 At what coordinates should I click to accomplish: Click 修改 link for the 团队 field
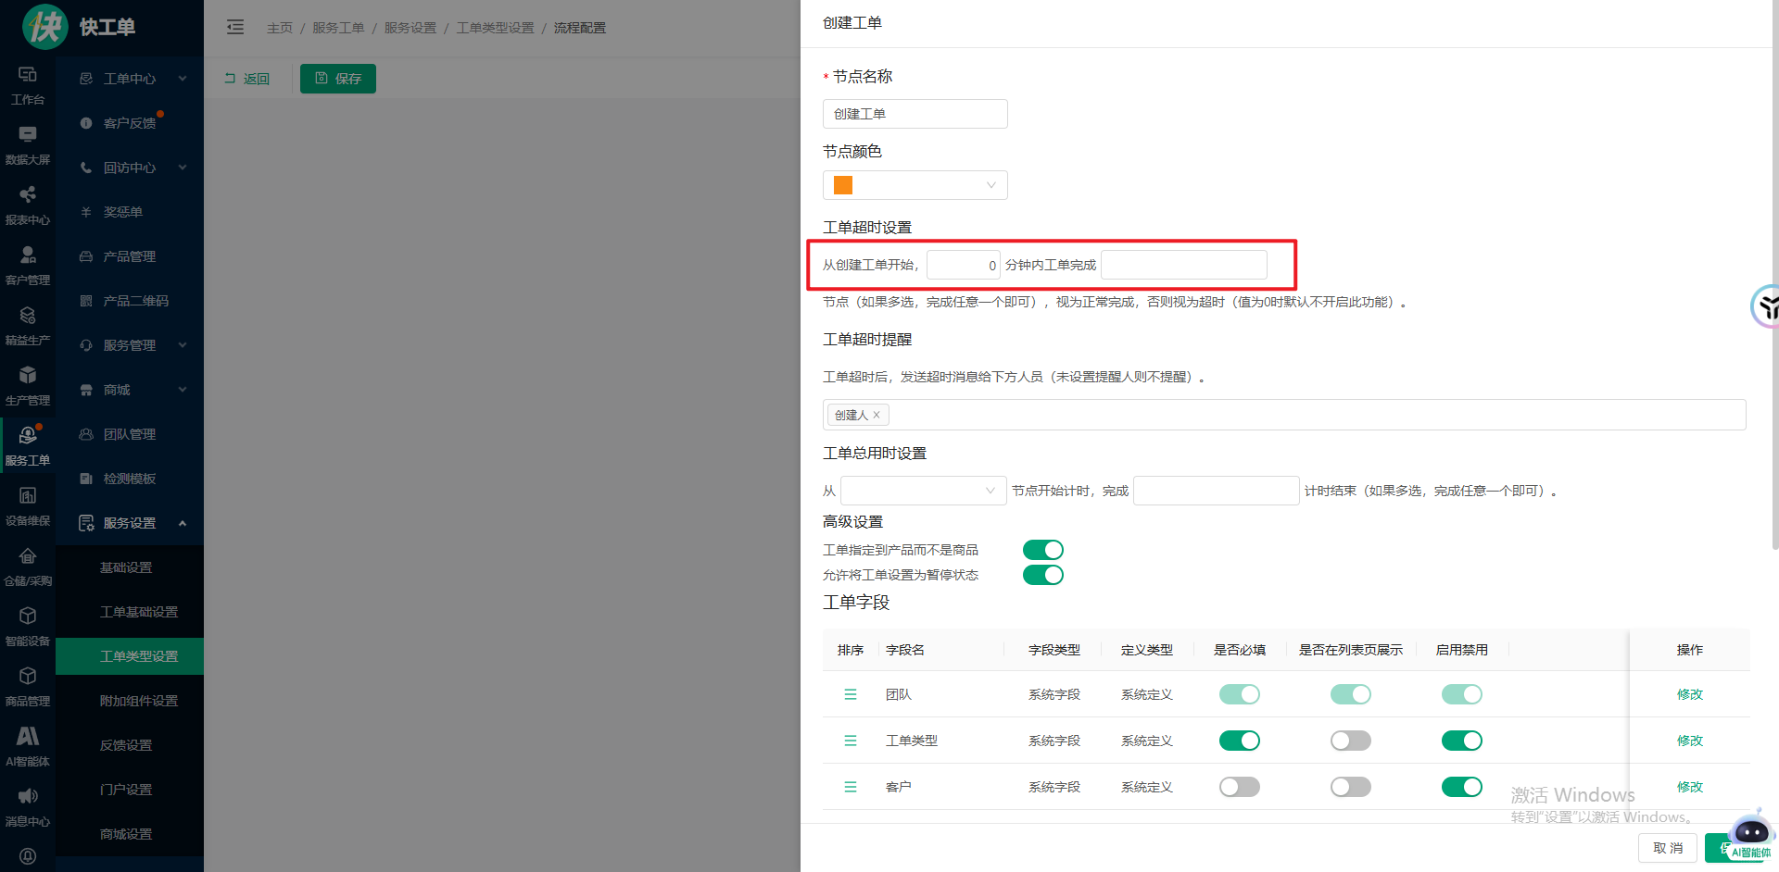coord(1689,694)
